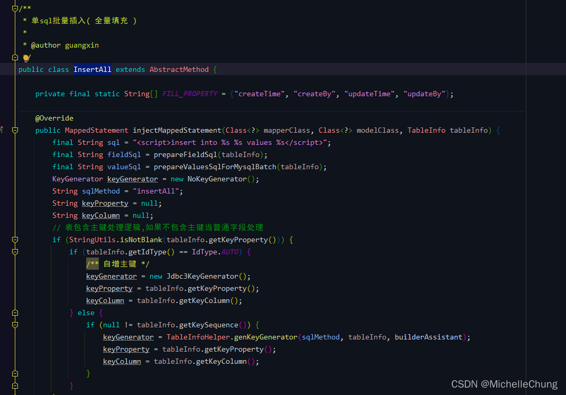The width and height of the screenshot is (566, 395).
Task: Click the builderAssistant argument
Action: pyautogui.click(x=429, y=337)
